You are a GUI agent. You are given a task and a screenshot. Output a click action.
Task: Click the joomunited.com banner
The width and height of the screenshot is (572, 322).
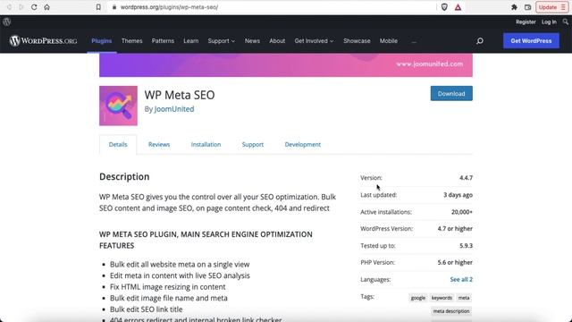pos(286,64)
